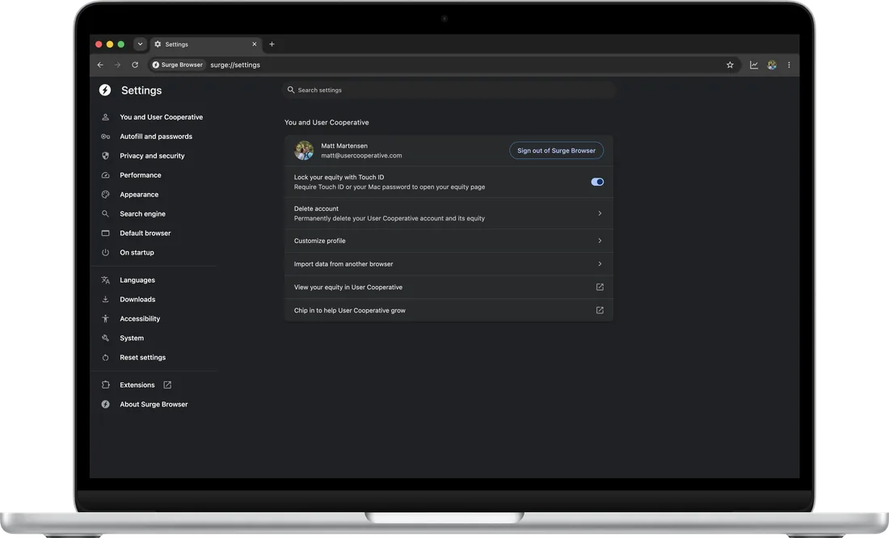This screenshot has width=889, height=538.
Task: Click the Accessibility figure icon
Action: (105, 318)
